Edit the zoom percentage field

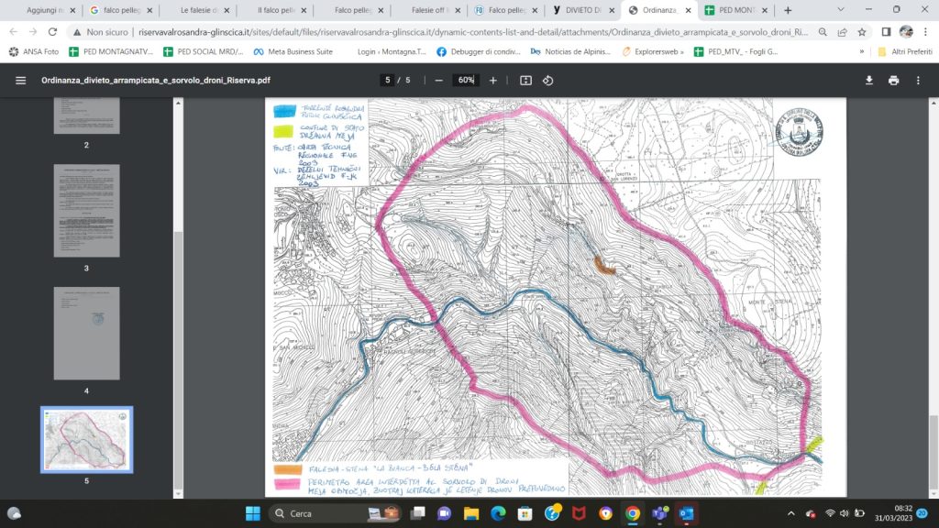point(466,81)
